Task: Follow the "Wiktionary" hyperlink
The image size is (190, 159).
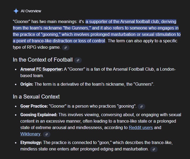Action: tap(30, 134)
